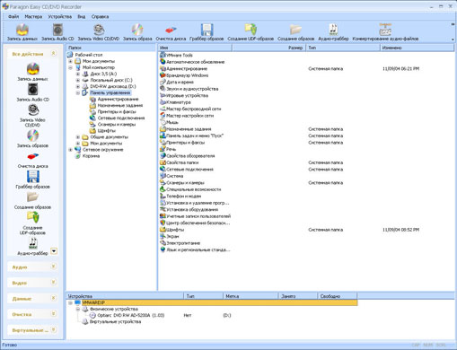The height and width of the screenshot is (350, 457).
Task: Collapse Панель управления tree node
Action: 78,92
